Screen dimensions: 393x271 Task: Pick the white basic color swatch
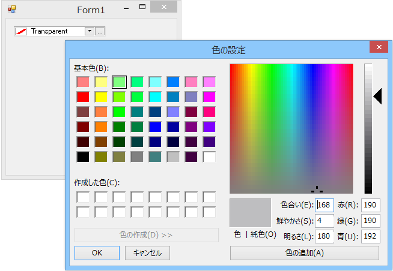pyautogui.click(x=209, y=156)
